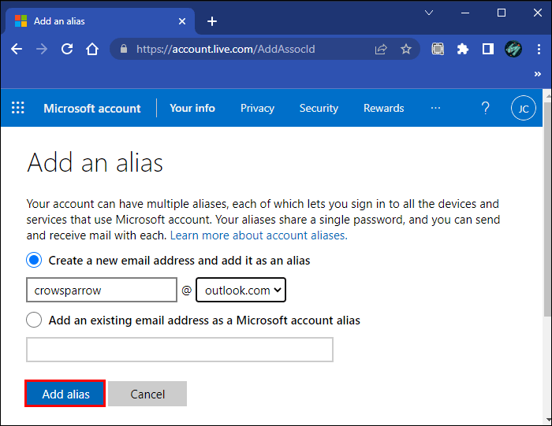Go to the browser home page icon
The width and height of the screenshot is (552, 426).
pos(92,49)
